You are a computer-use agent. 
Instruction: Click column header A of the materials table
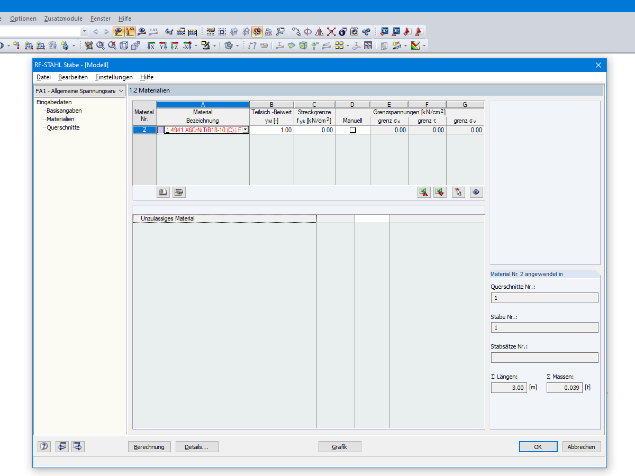click(x=203, y=105)
